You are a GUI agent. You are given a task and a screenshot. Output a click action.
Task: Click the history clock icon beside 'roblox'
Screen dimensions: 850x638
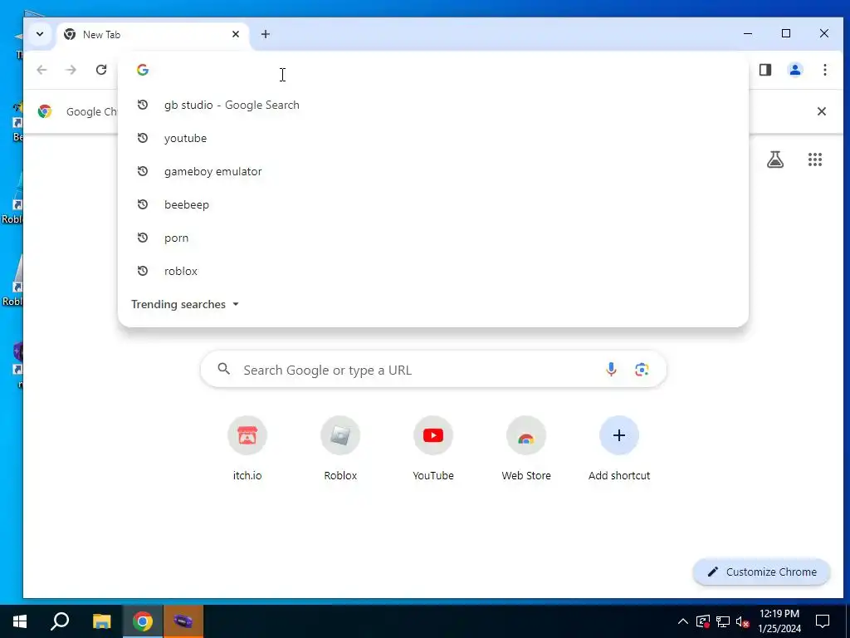coord(143,271)
